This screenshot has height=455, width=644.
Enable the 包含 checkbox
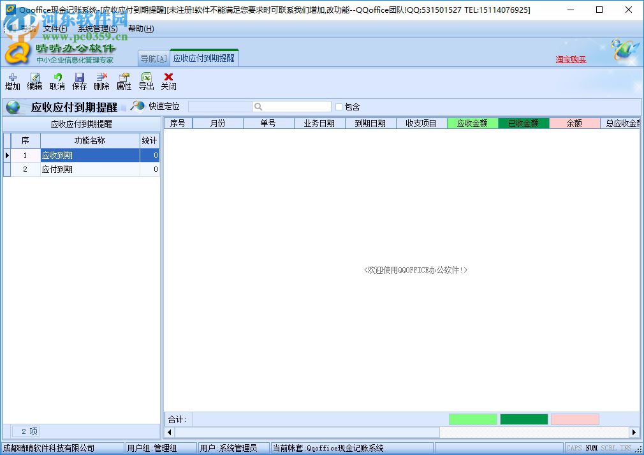[338, 107]
